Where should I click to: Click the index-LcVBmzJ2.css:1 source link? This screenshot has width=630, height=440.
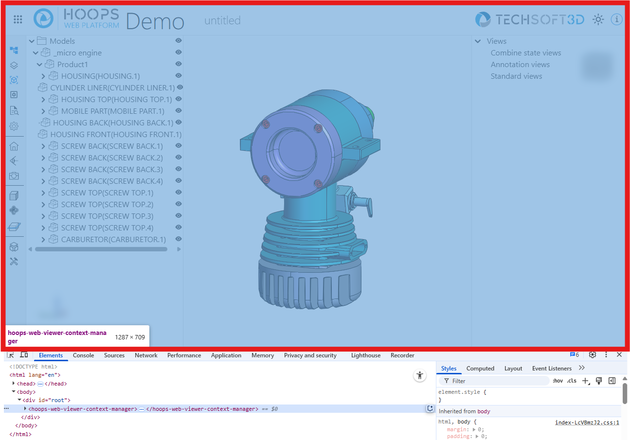587,422
